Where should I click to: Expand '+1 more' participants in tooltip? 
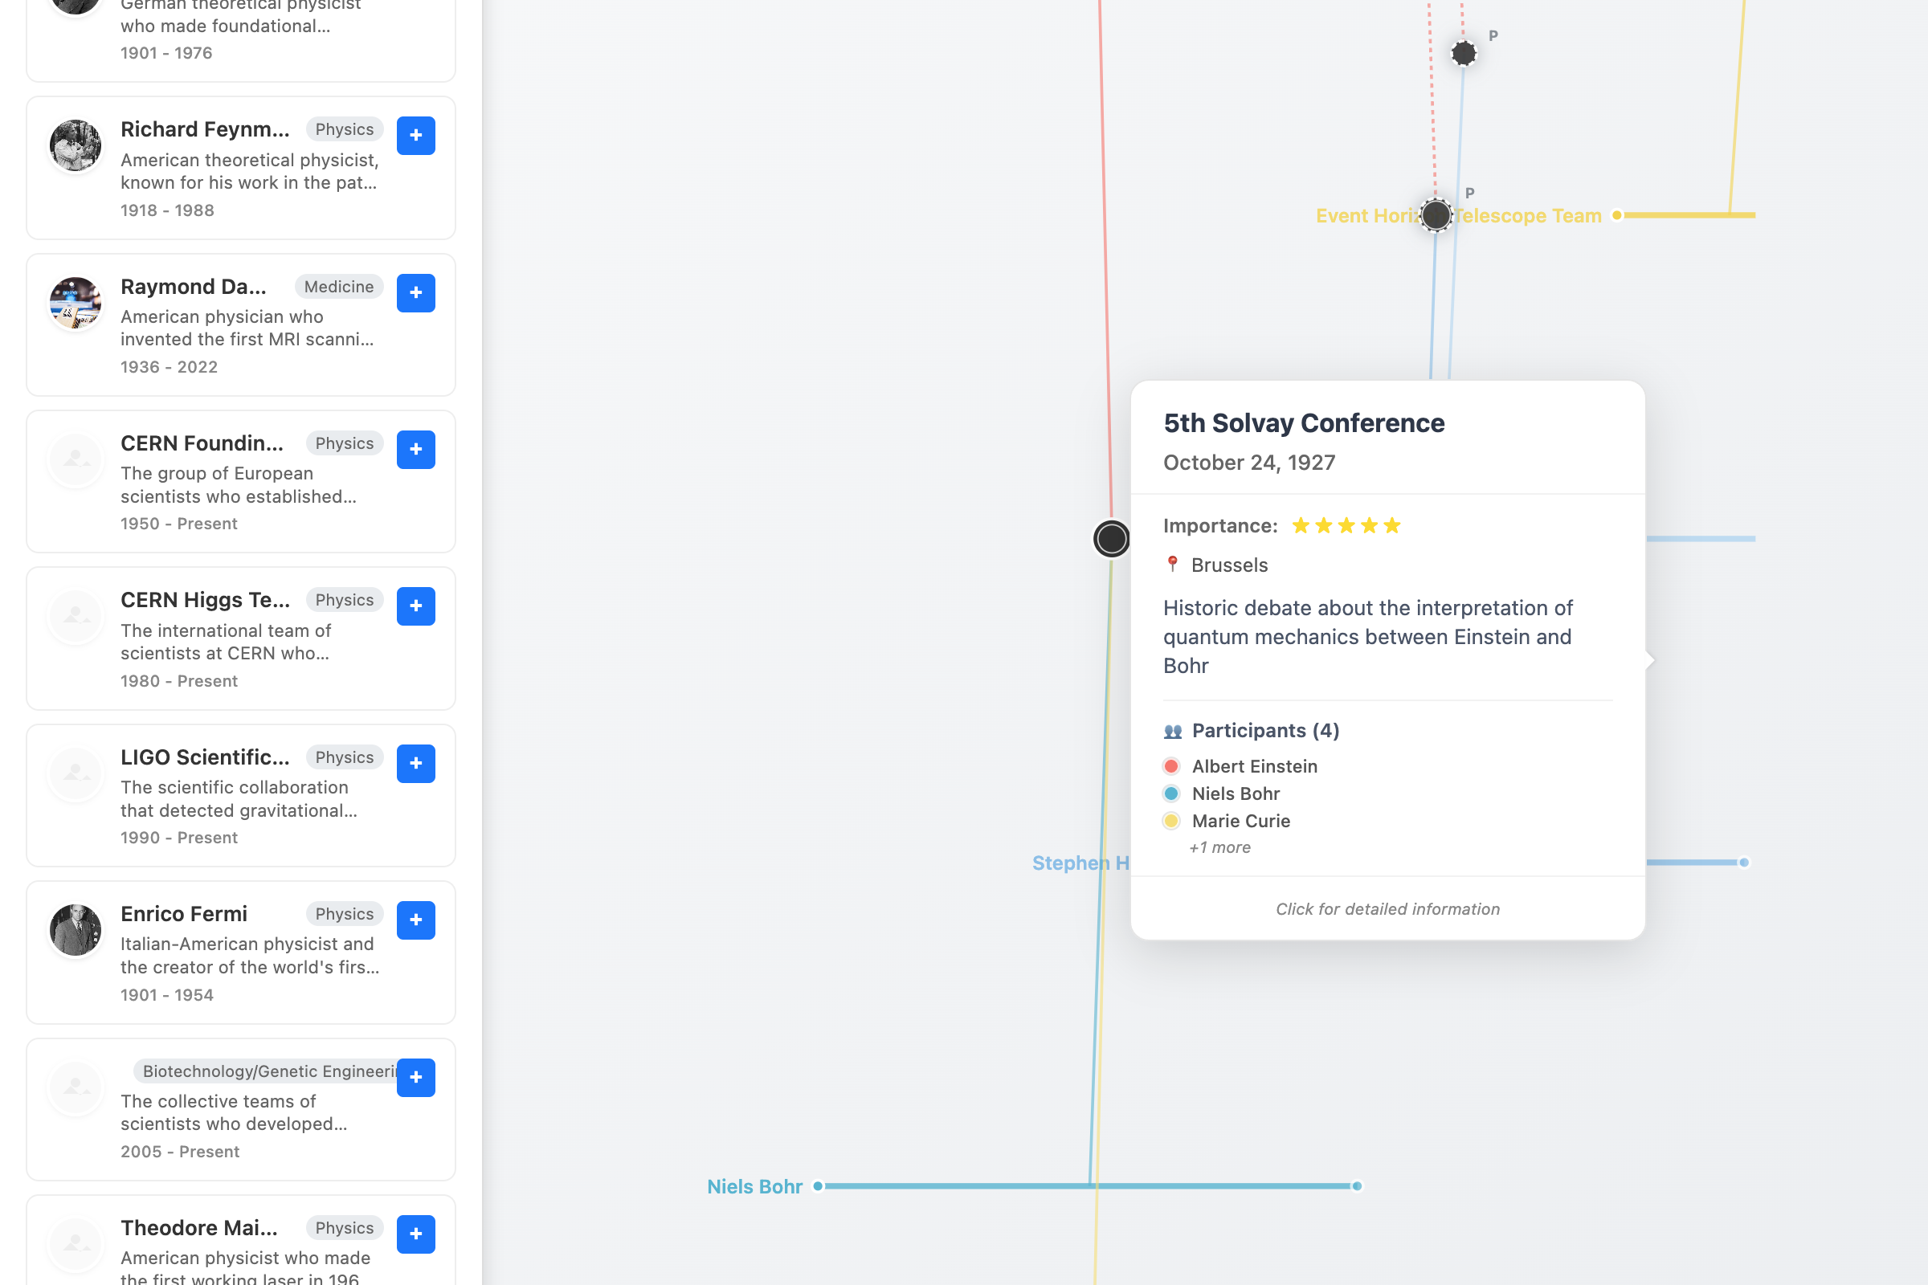pyautogui.click(x=1219, y=847)
